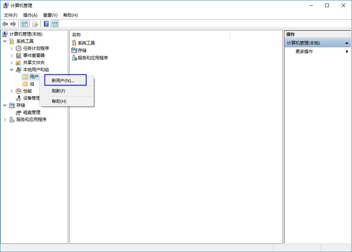Open the 操作(A) menu
The width and height of the screenshot is (352, 252).
click(30, 15)
